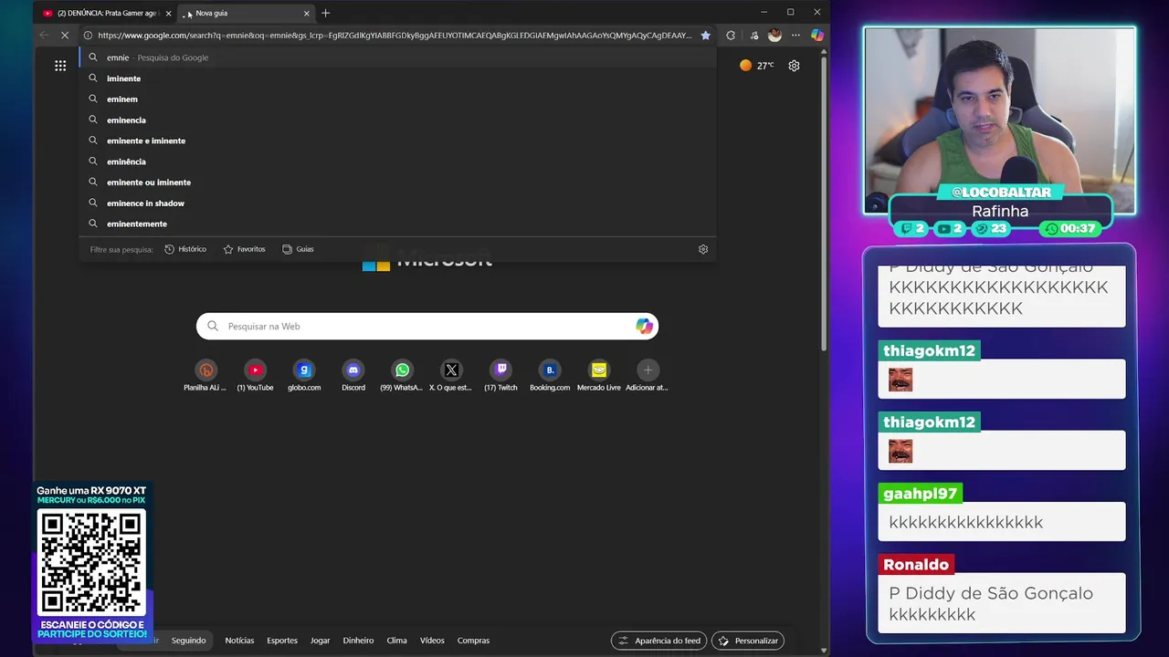This screenshot has height=657, width=1169.
Task: Open the Dinheiro feed tab
Action: click(x=358, y=641)
